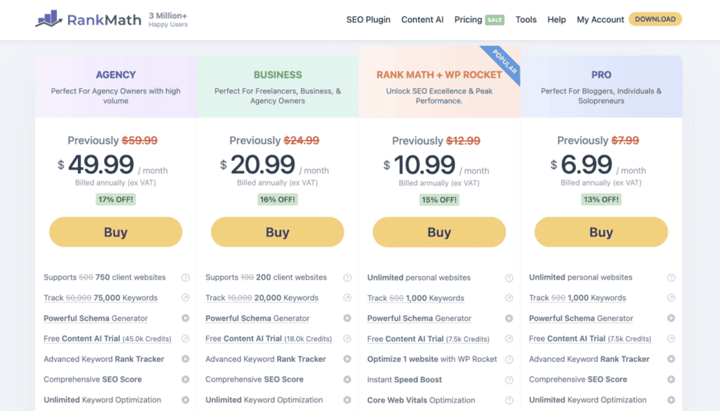Open the SEO Plugin menu
Image resolution: width=720 pixels, height=411 pixels.
tap(368, 20)
